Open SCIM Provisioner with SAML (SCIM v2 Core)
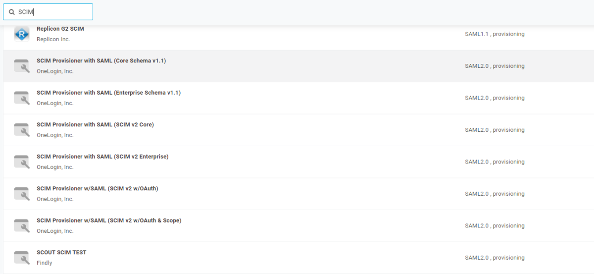594x274 pixels. (95, 124)
